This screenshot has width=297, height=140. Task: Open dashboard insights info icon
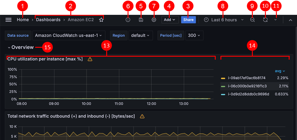pyautogui.click(x=128, y=20)
